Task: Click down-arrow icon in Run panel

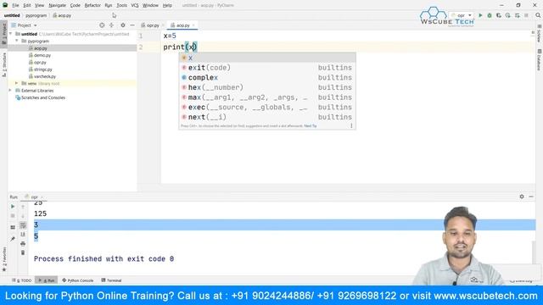Action: 23,216
